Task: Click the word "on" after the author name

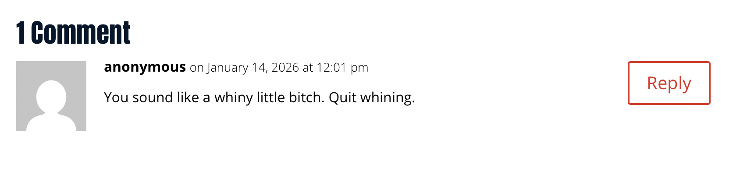Action: coord(196,68)
